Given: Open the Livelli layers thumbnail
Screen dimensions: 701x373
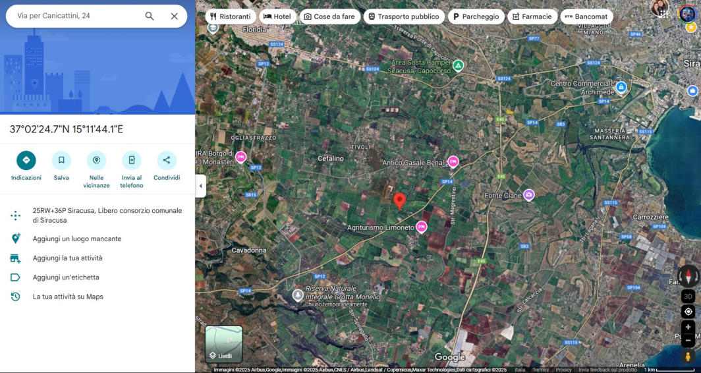Looking at the screenshot, I should (224, 344).
